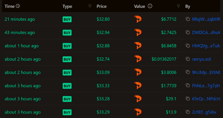This screenshot has height=118, width=223.
Task: Click the Value info icon
Action: [x=150, y=6]
